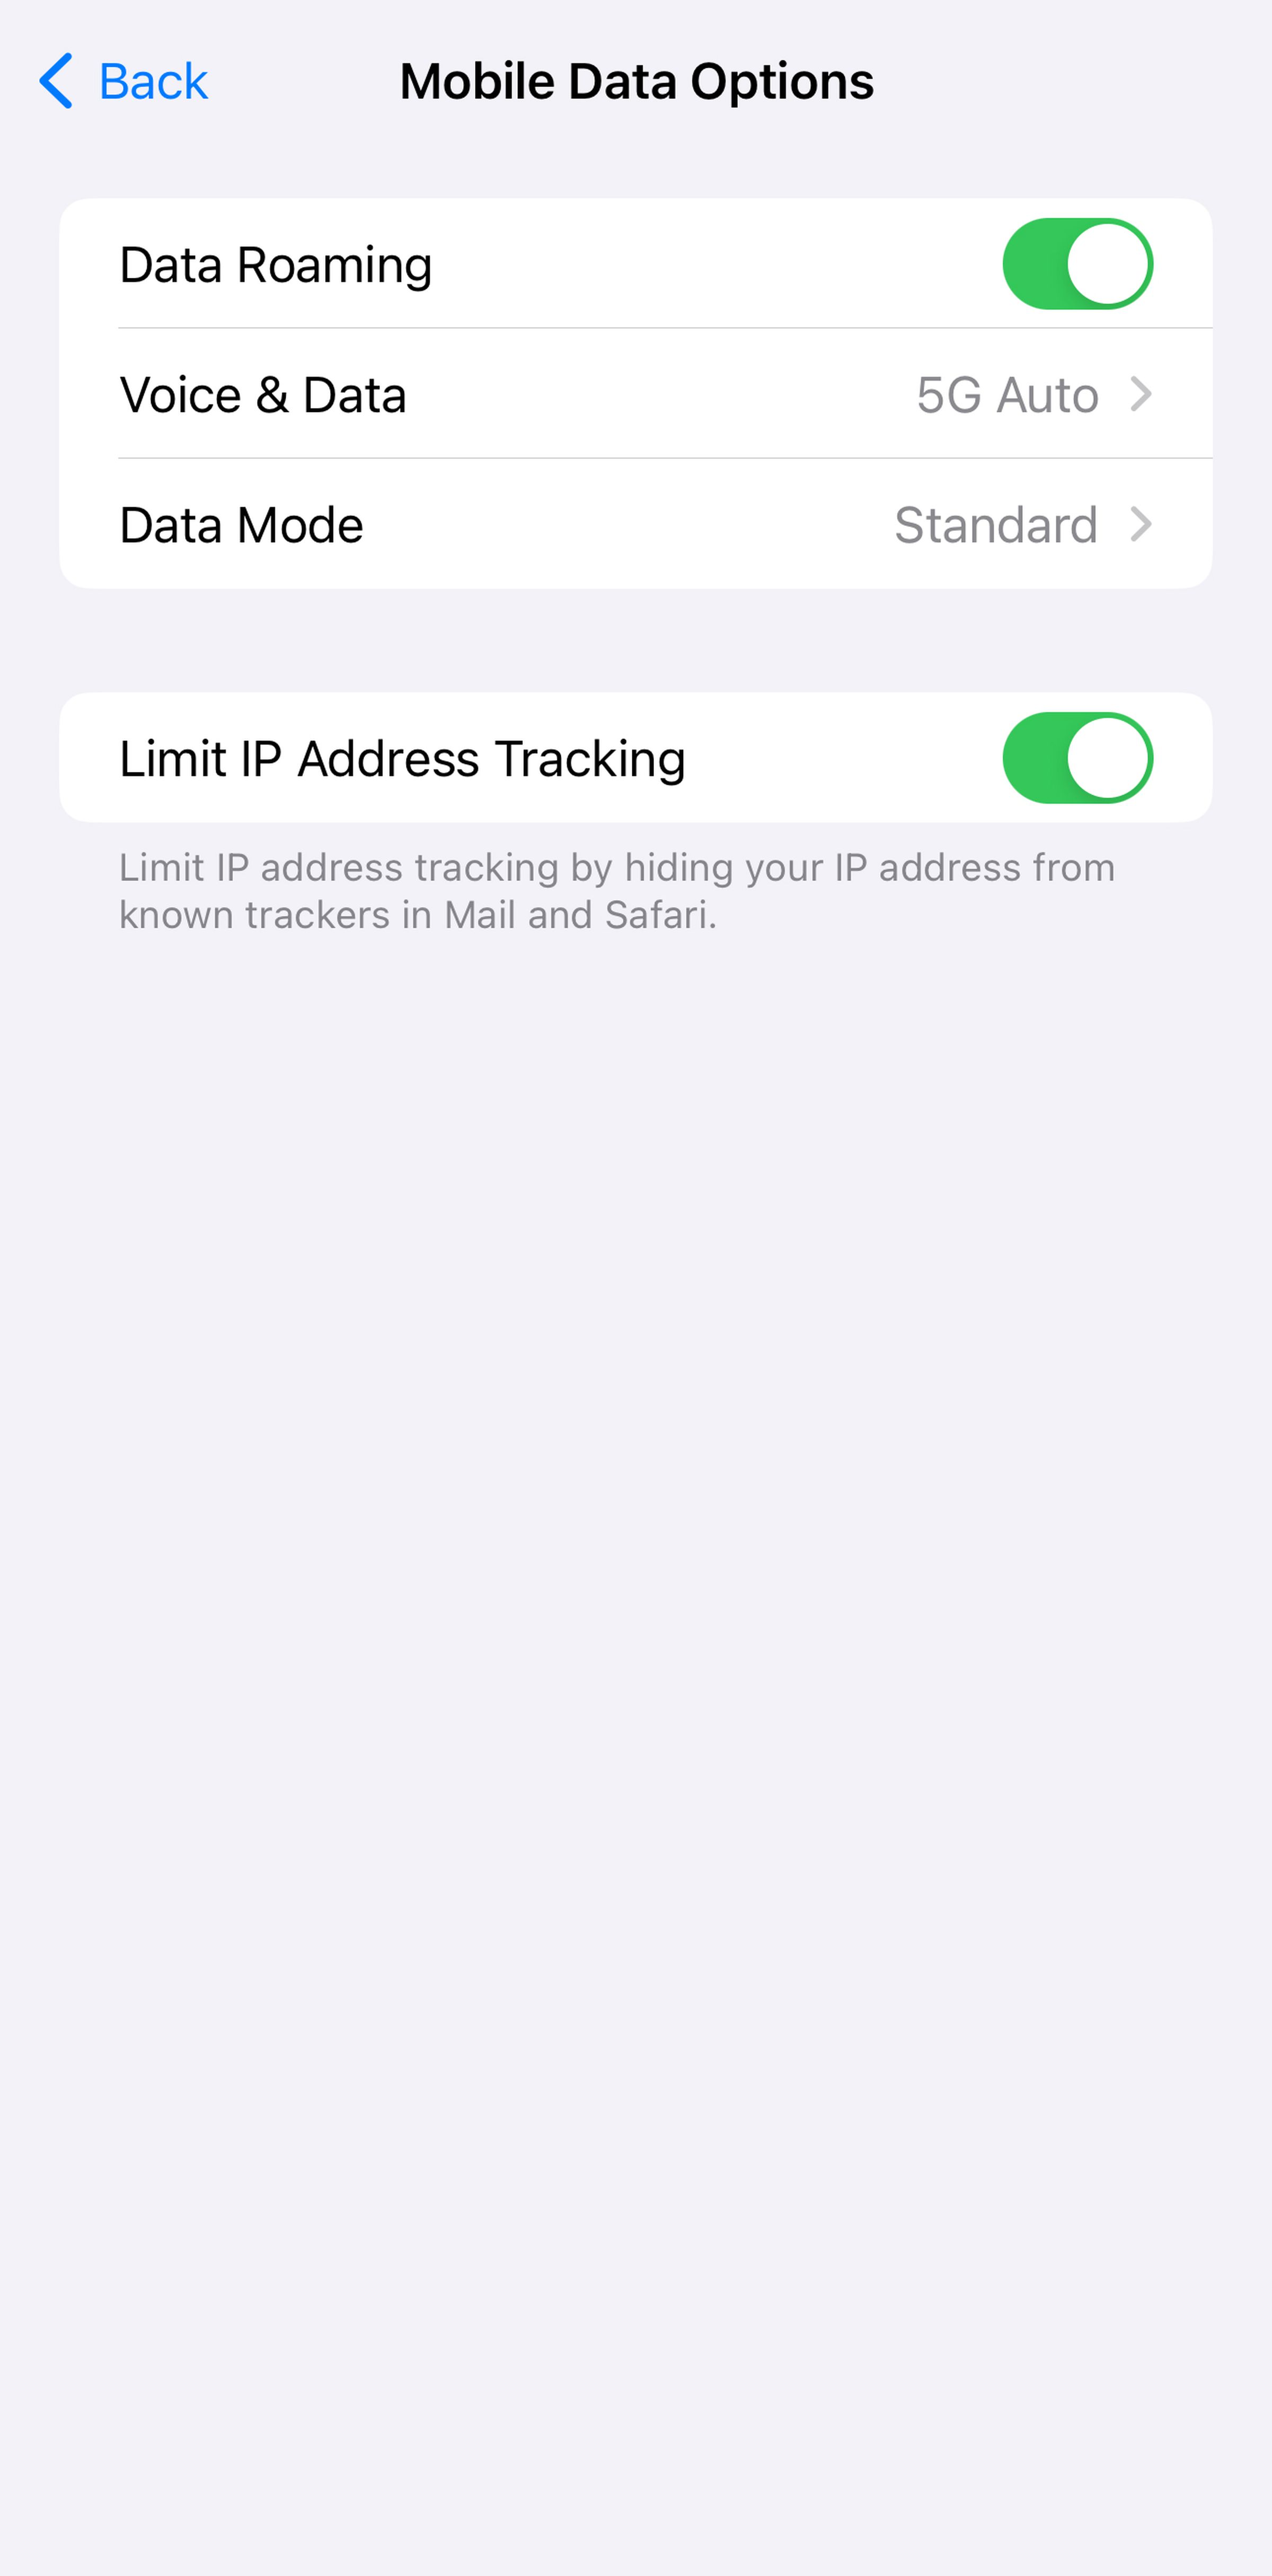Click the blank background below the description
Viewport: 1272px width, 2576px height.
pos(636,1700)
